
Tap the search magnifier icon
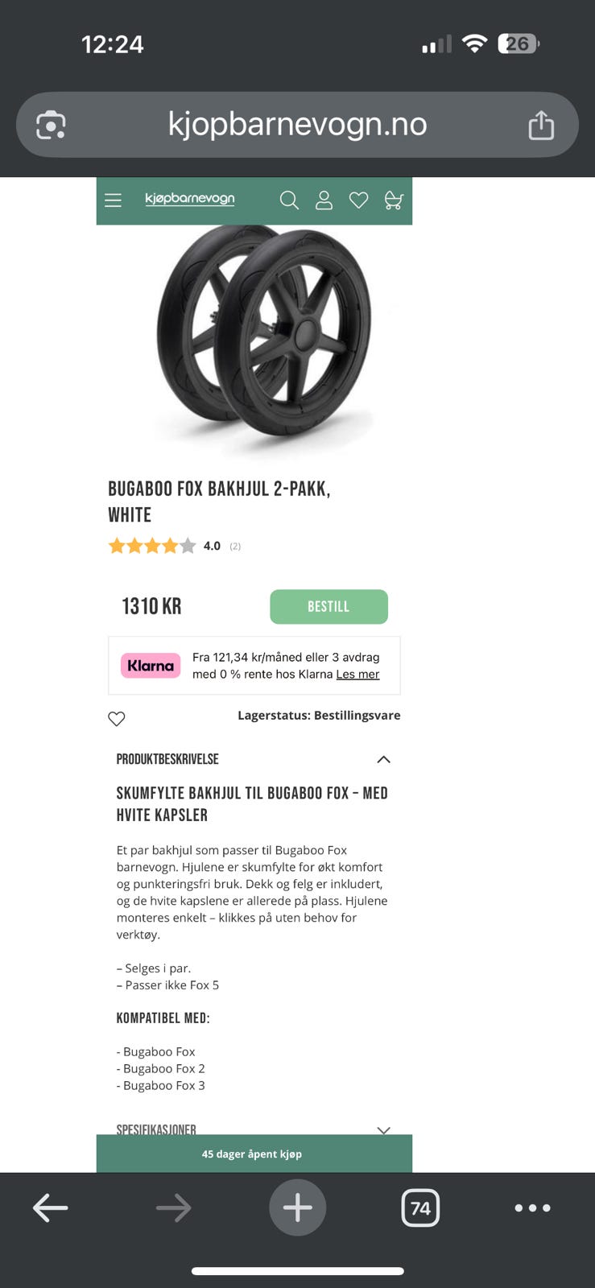[x=289, y=200]
